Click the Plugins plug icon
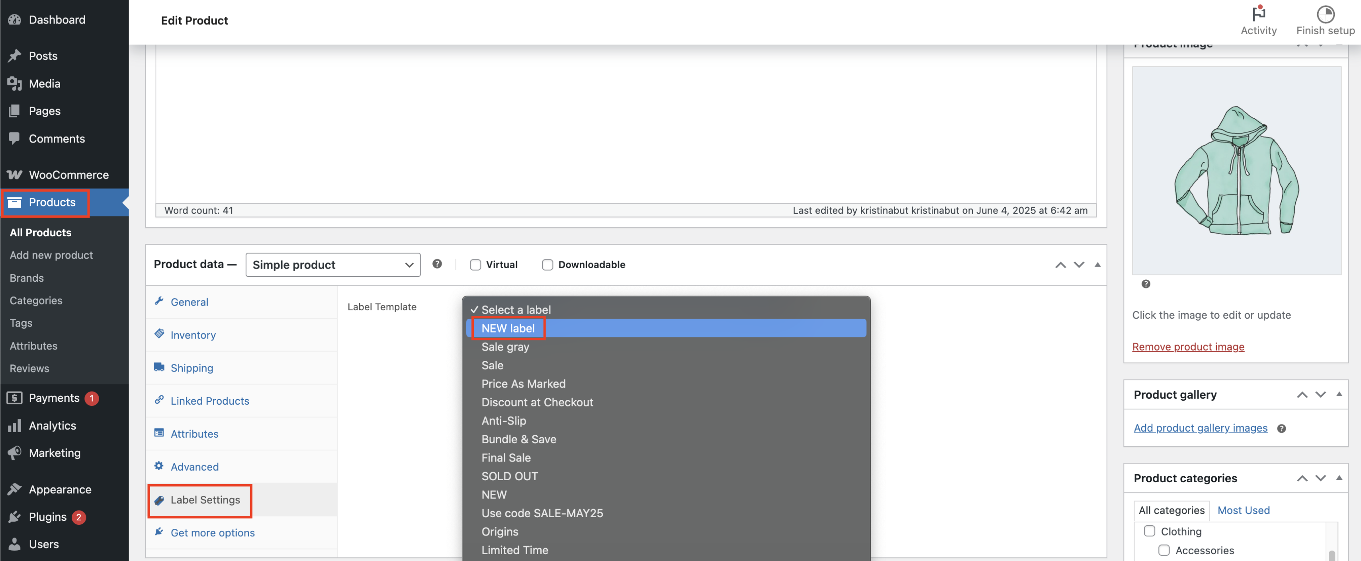The height and width of the screenshot is (561, 1361). coord(14,517)
